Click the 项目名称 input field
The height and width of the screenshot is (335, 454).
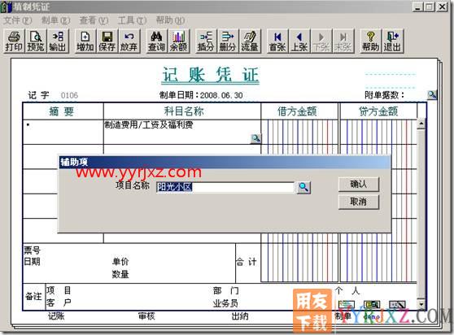(x=225, y=187)
